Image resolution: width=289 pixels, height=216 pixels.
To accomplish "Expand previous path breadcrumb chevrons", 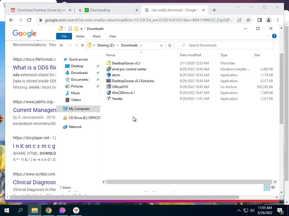I will click(x=94, y=45).
